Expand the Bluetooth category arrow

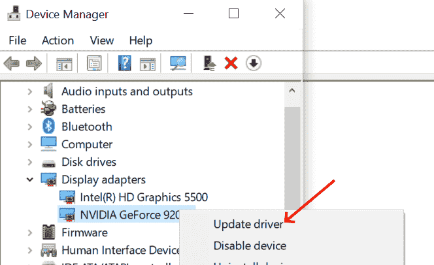(x=30, y=127)
